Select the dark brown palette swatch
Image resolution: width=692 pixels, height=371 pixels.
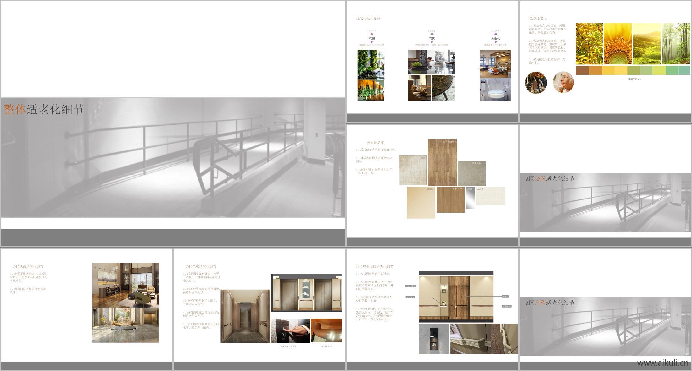(582, 70)
